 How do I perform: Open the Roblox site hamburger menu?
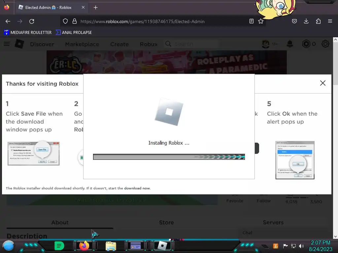pyautogui.click(x=7, y=44)
